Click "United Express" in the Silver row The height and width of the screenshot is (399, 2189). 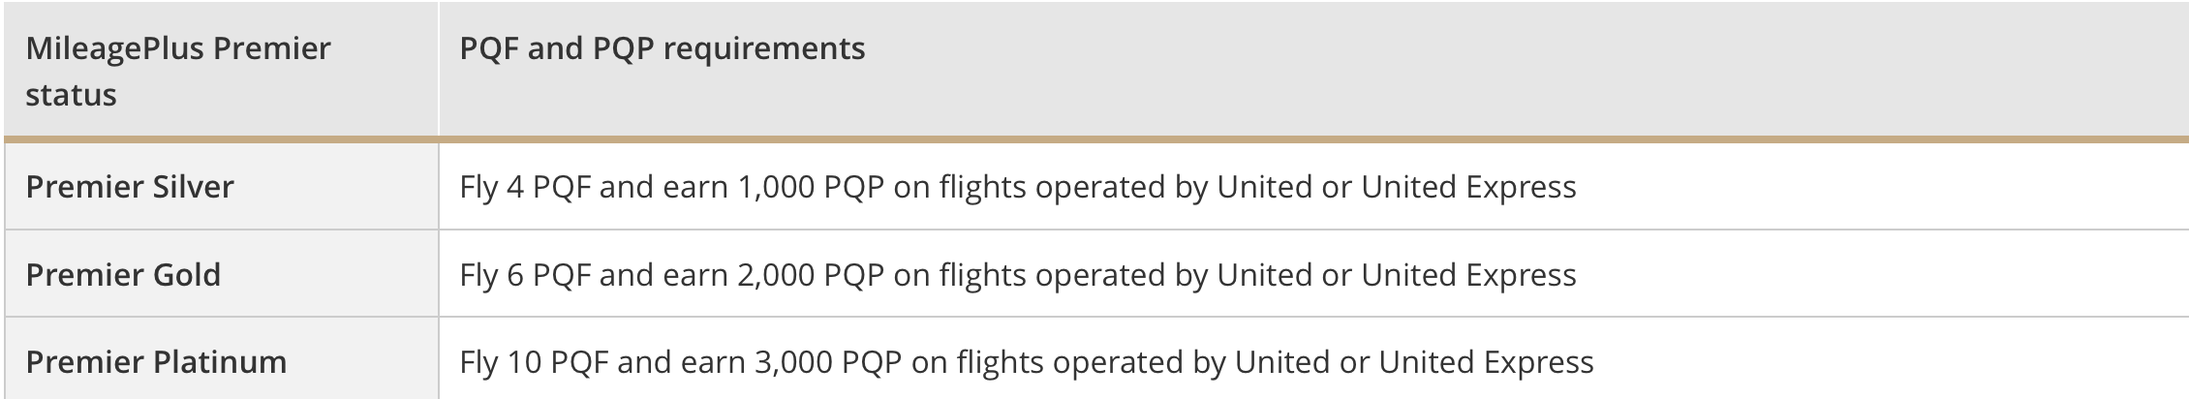click(1468, 187)
